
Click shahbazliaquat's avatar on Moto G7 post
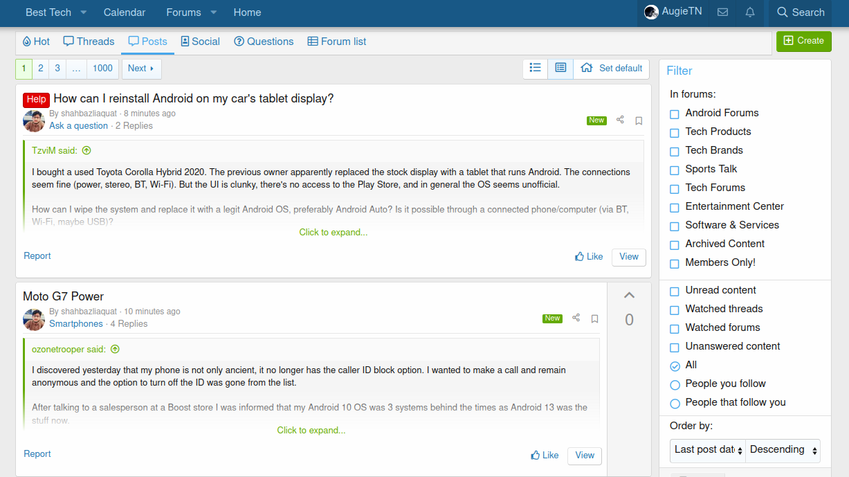[x=34, y=319]
